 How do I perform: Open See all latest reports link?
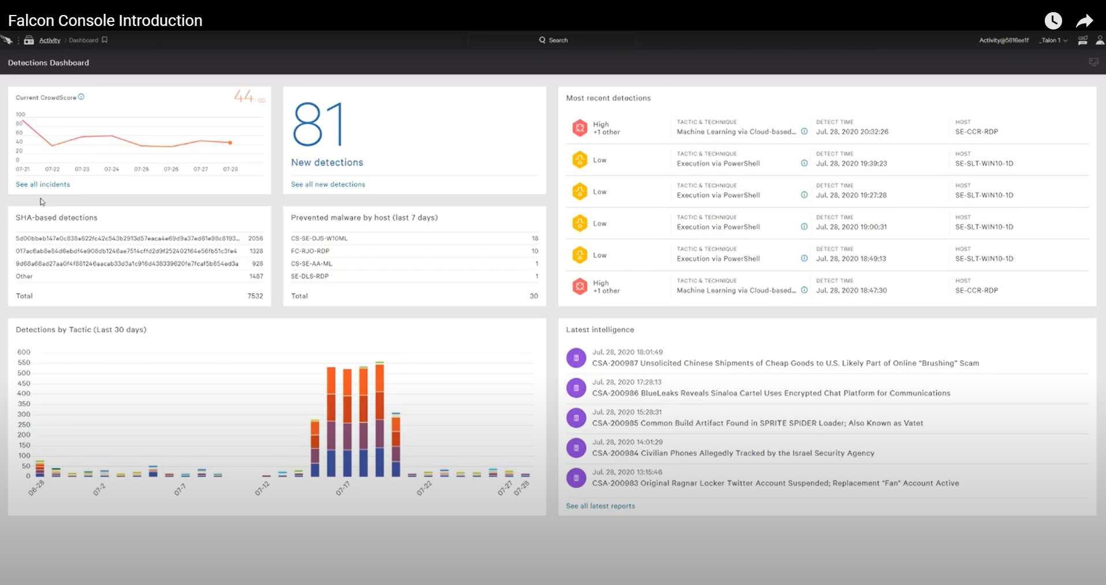tap(600, 506)
